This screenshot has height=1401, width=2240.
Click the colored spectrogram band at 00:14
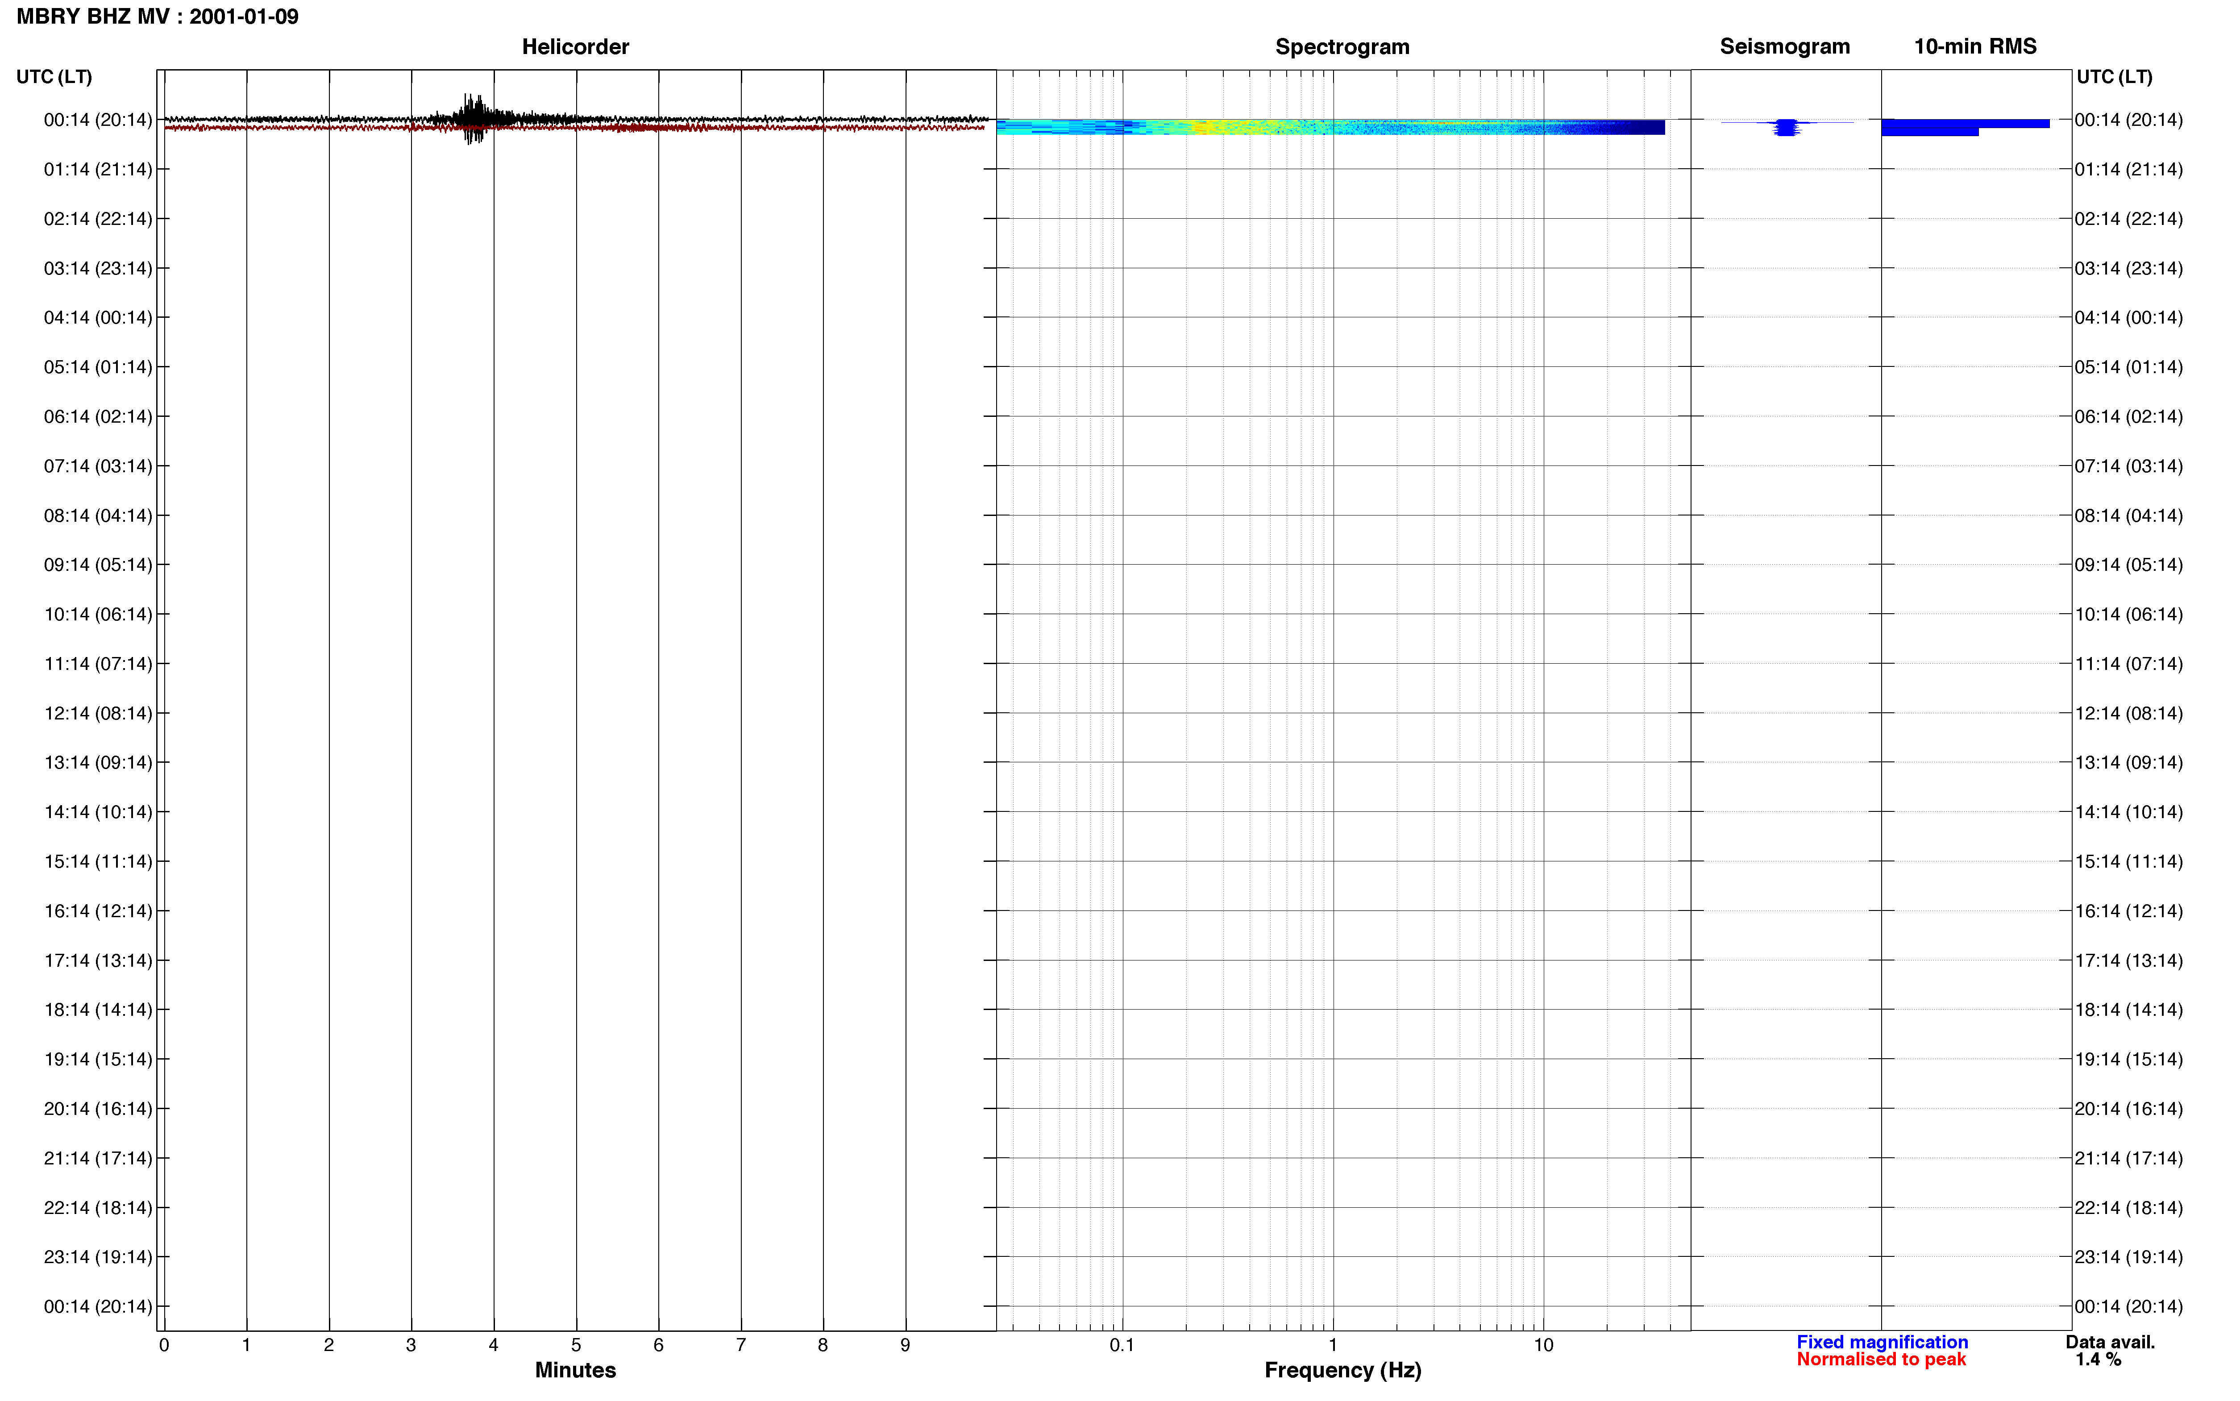1330,127
